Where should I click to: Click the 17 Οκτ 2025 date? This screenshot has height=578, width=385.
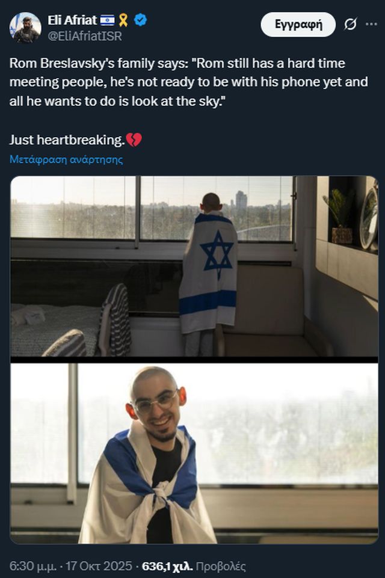pyautogui.click(x=99, y=566)
